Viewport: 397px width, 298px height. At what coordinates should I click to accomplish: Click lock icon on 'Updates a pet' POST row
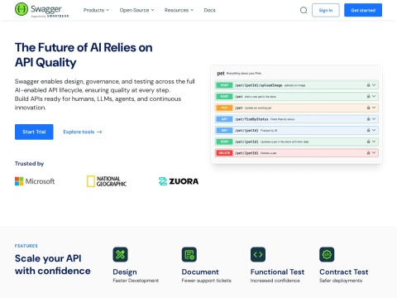(368, 142)
